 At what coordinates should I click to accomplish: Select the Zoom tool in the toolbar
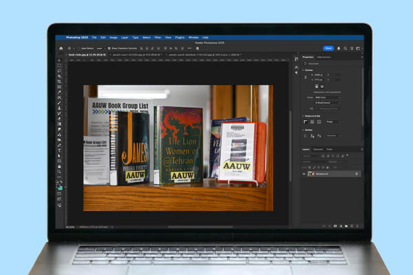[x=59, y=173]
